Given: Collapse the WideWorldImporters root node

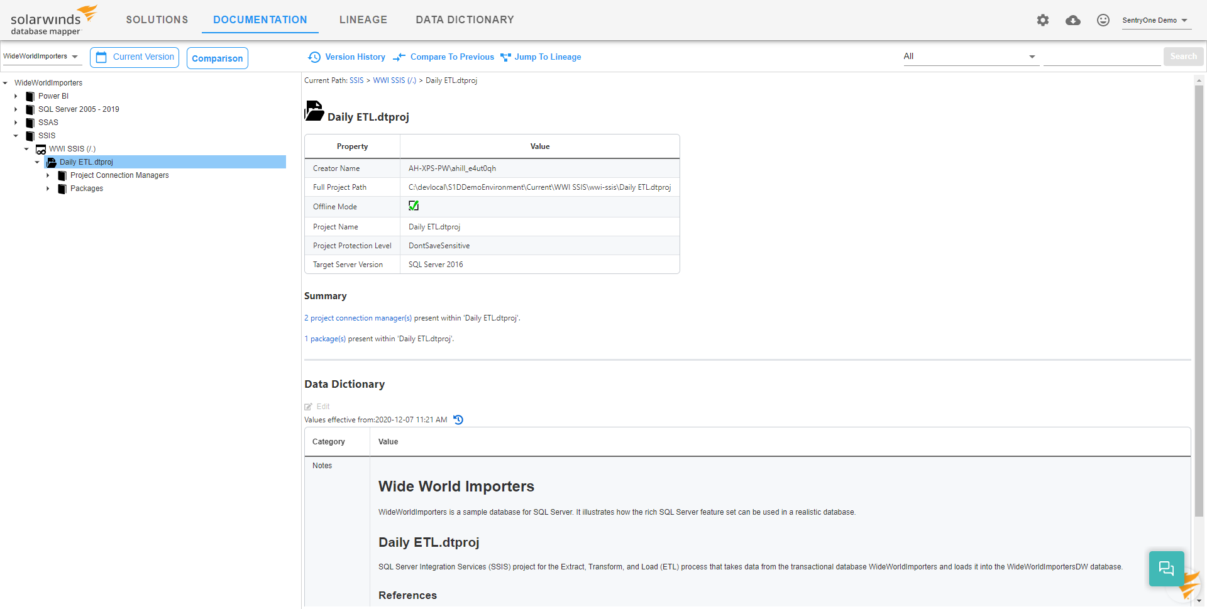Looking at the screenshot, I should (x=5, y=83).
